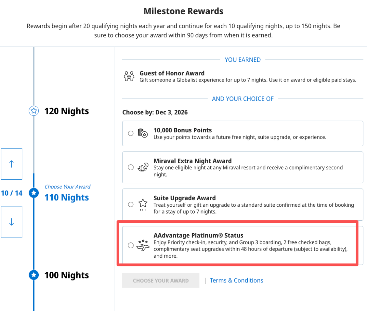Click the AND YOUR CHOICE OF header
The image size is (367, 311).
point(243,99)
